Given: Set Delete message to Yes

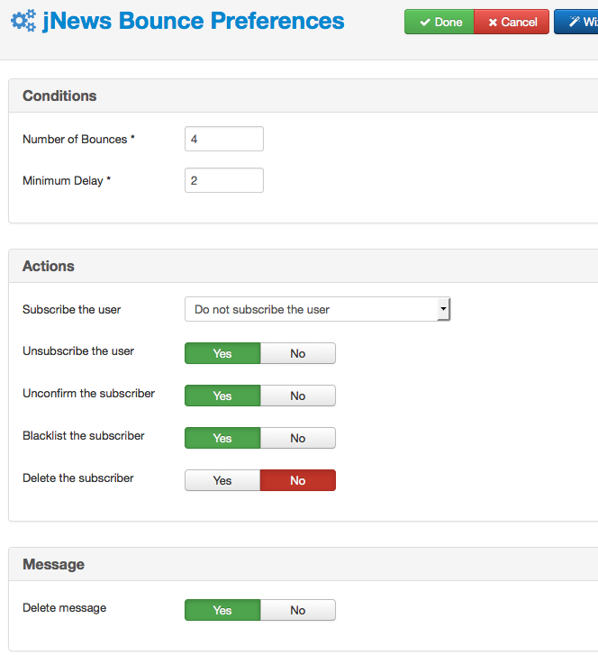Looking at the screenshot, I should [x=222, y=610].
